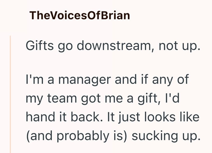Open TheVoicesOfBrian user profile link

pyautogui.click(x=80, y=16)
